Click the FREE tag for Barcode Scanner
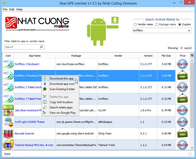 pos(182,133)
